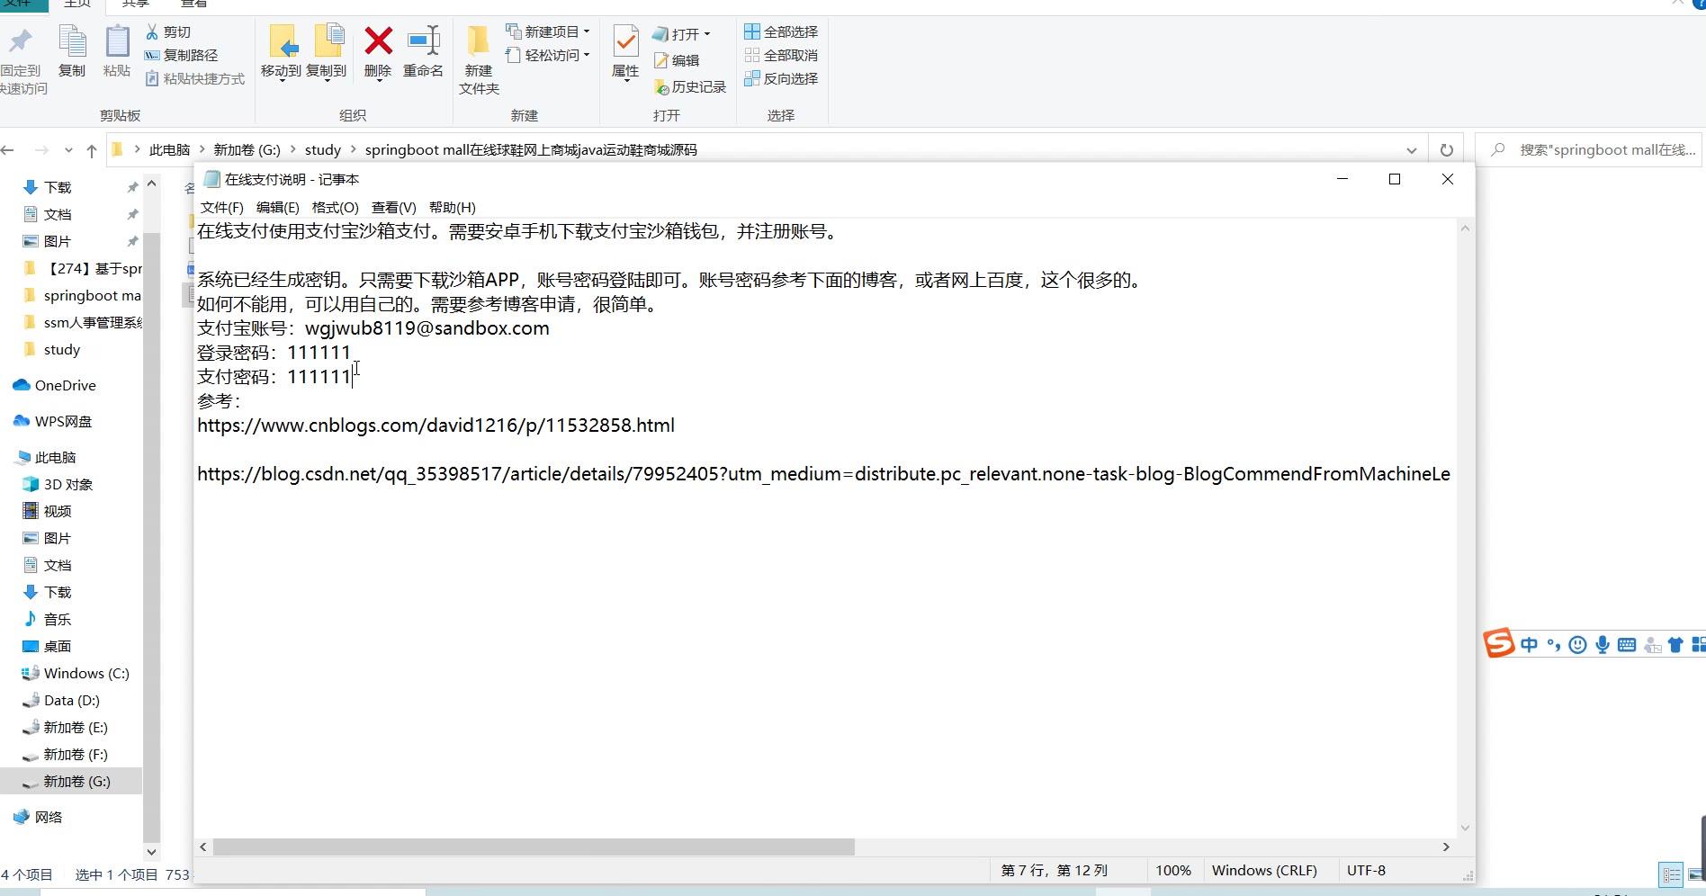Open New item (新建项目) dropdown

pyautogui.click(x=548, y=31)
